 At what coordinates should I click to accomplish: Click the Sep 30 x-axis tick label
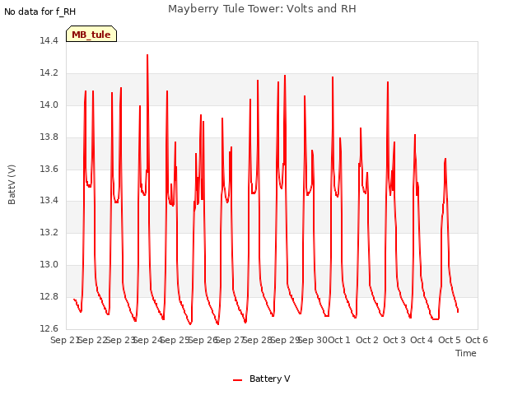tap(313, 340)
